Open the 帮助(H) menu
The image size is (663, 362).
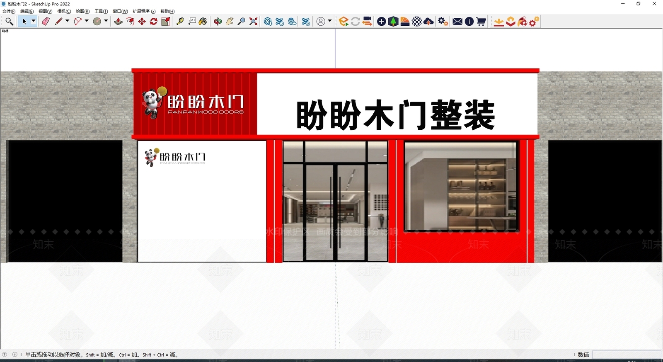tap(167, 11)
